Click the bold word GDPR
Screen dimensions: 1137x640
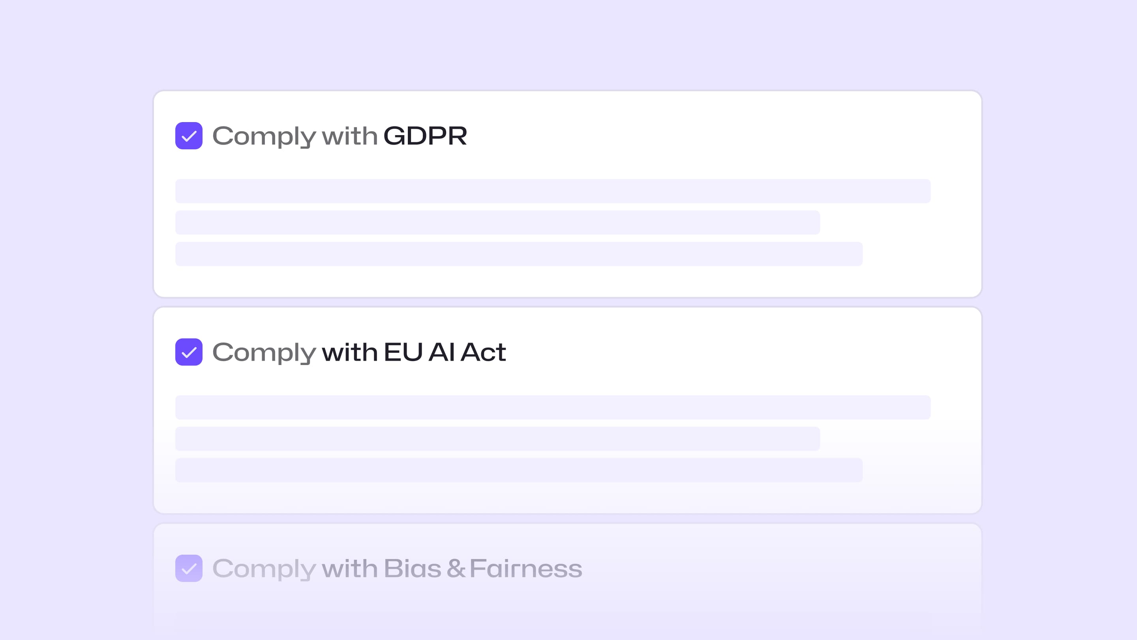coord(425,136)
